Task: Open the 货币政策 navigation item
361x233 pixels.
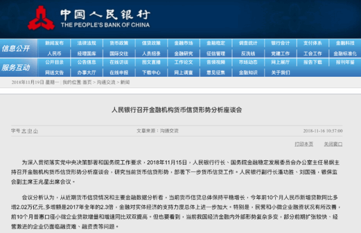Action: 119,43
